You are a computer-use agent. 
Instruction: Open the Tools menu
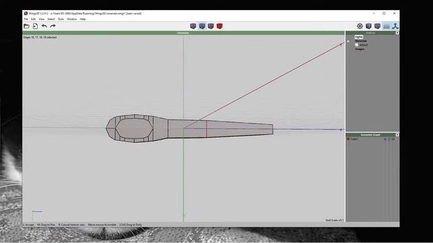click(61, 19)
